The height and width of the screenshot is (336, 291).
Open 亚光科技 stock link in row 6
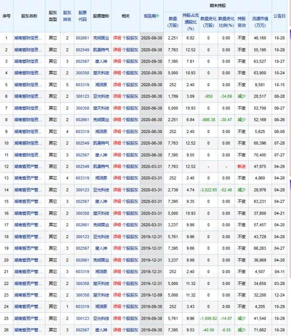pos(101,96)
